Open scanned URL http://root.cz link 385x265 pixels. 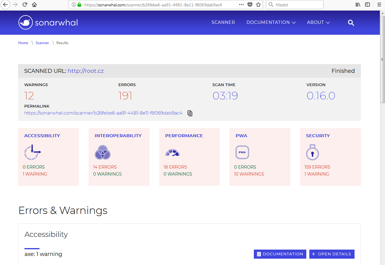click(x=86, y=71)
